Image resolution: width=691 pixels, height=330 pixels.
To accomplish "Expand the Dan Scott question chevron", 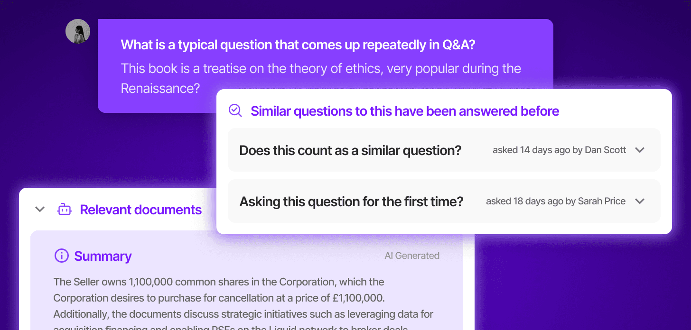I will (640, 150).
